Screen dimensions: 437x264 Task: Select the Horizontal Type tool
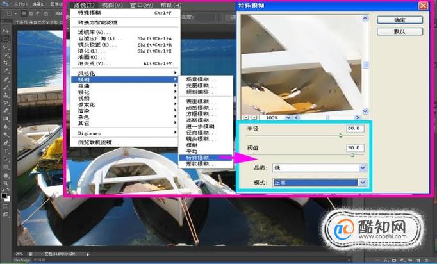[x=6, y=151]
